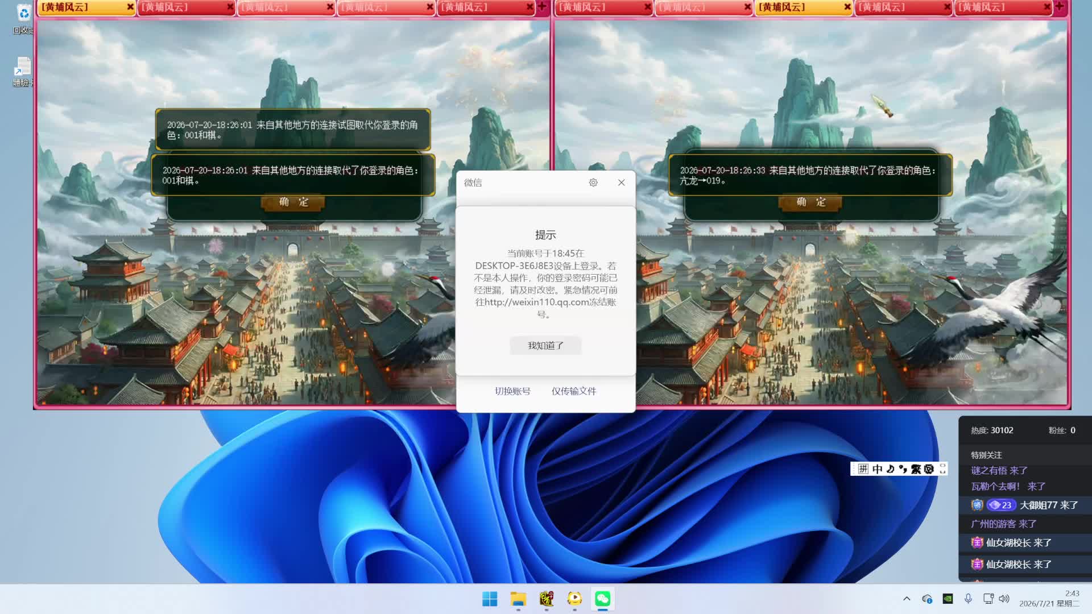1092x614 pixels.
Task: Toggle 中 Chinese/English mode in IME bar
Action: 877,469
